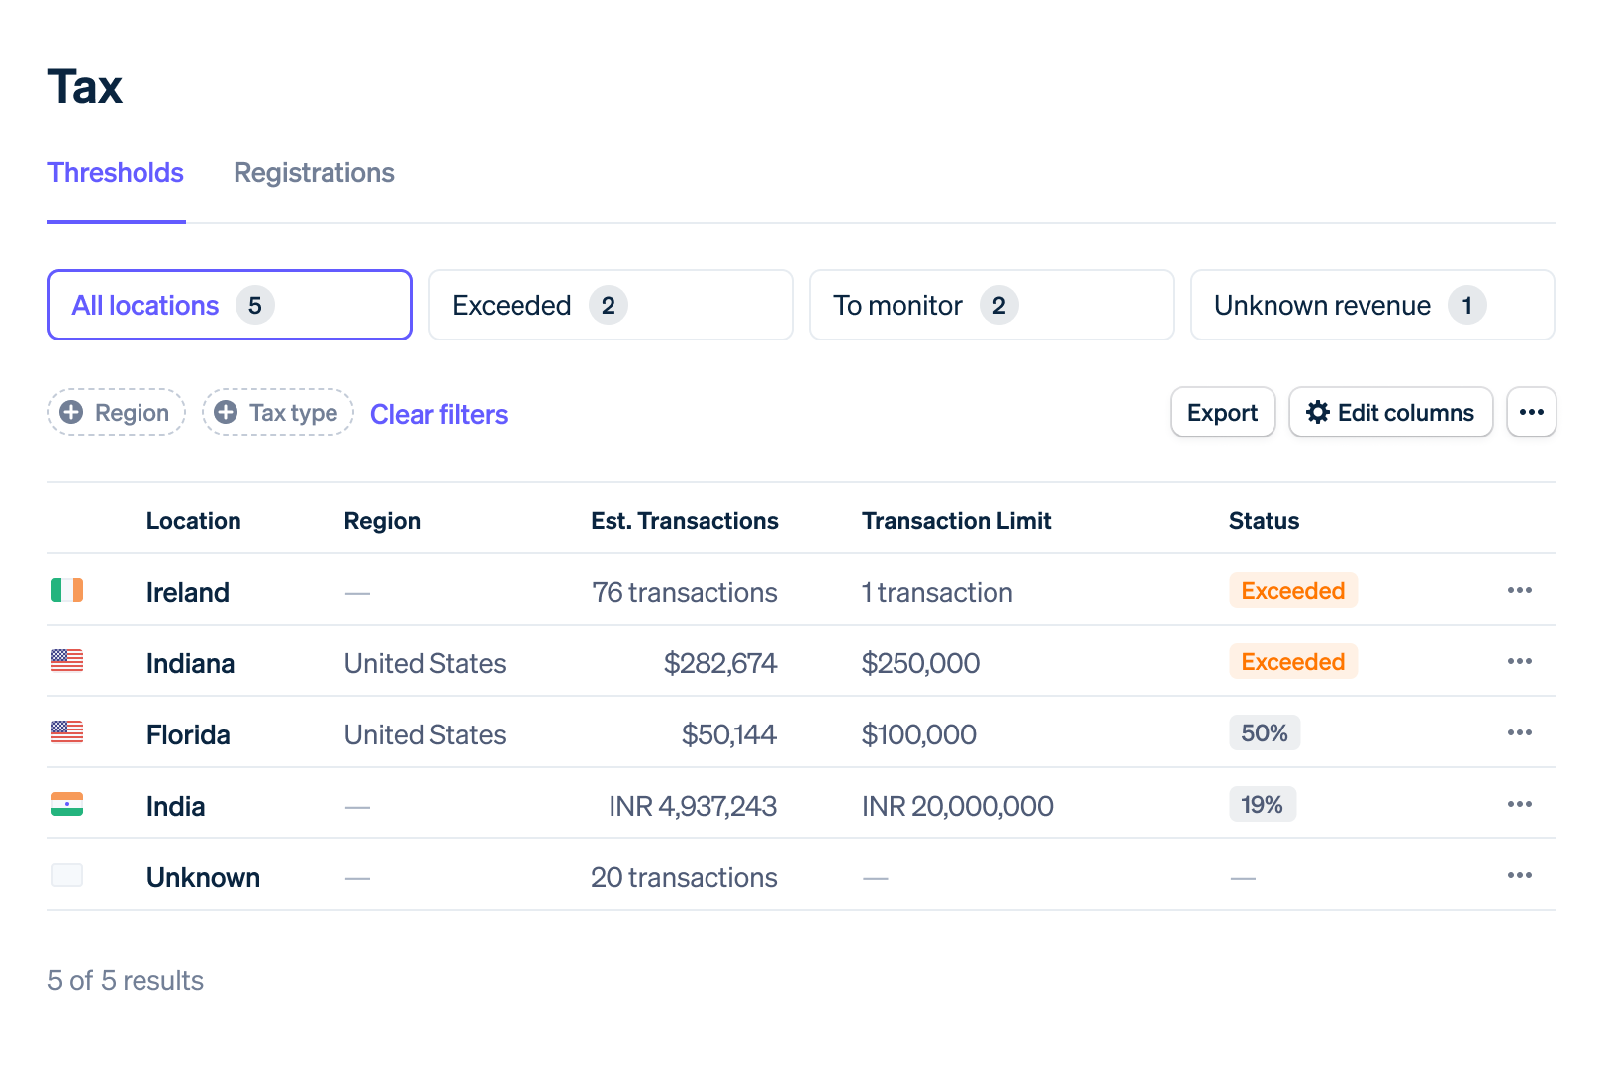Open the row actions menu for Unknown location
Screen dimensions: 1603x1069
pos(1520,875)
